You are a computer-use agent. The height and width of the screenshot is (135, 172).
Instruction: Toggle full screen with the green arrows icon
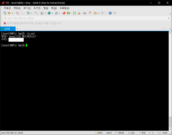74,13
